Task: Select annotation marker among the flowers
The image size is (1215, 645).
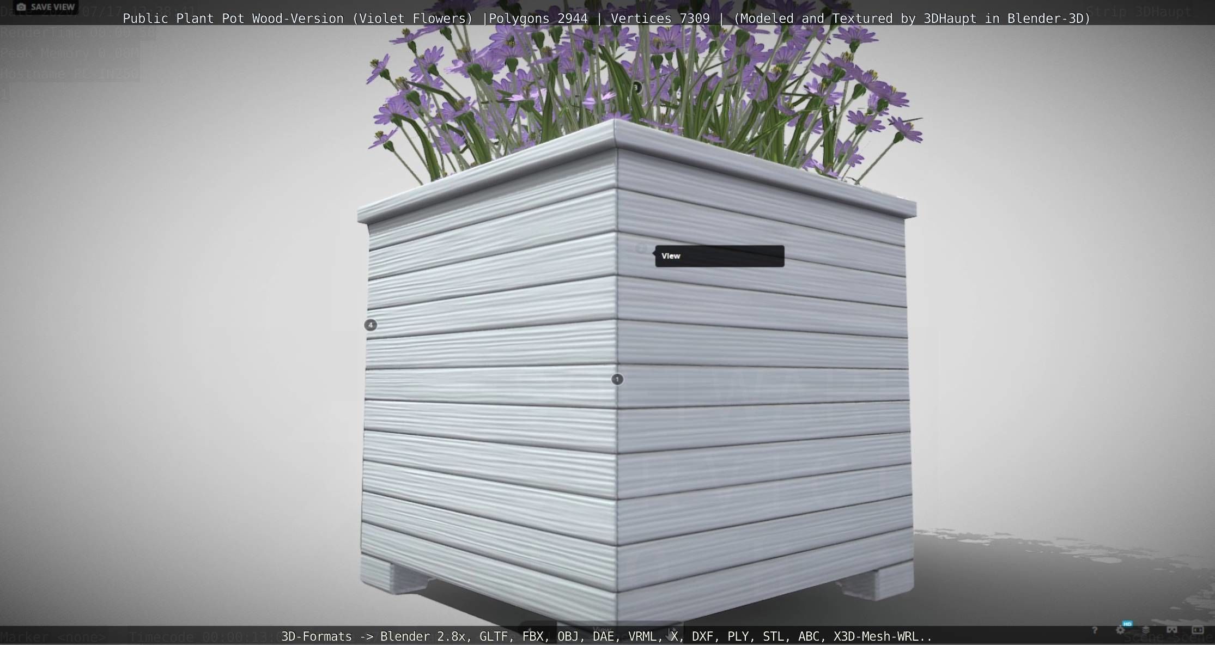Action: point(636,87)
